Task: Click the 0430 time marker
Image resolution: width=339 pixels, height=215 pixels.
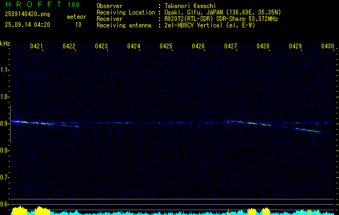Action: tap(328, 47)
